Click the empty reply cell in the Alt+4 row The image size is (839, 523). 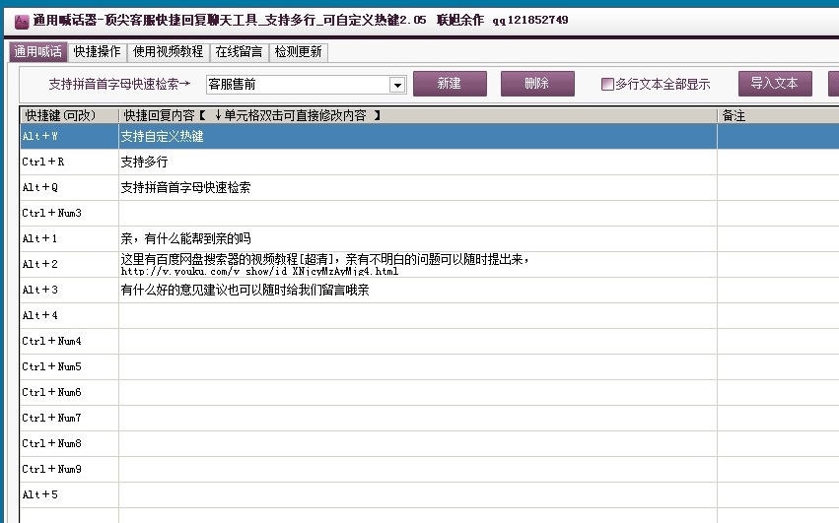coord(417,316)
